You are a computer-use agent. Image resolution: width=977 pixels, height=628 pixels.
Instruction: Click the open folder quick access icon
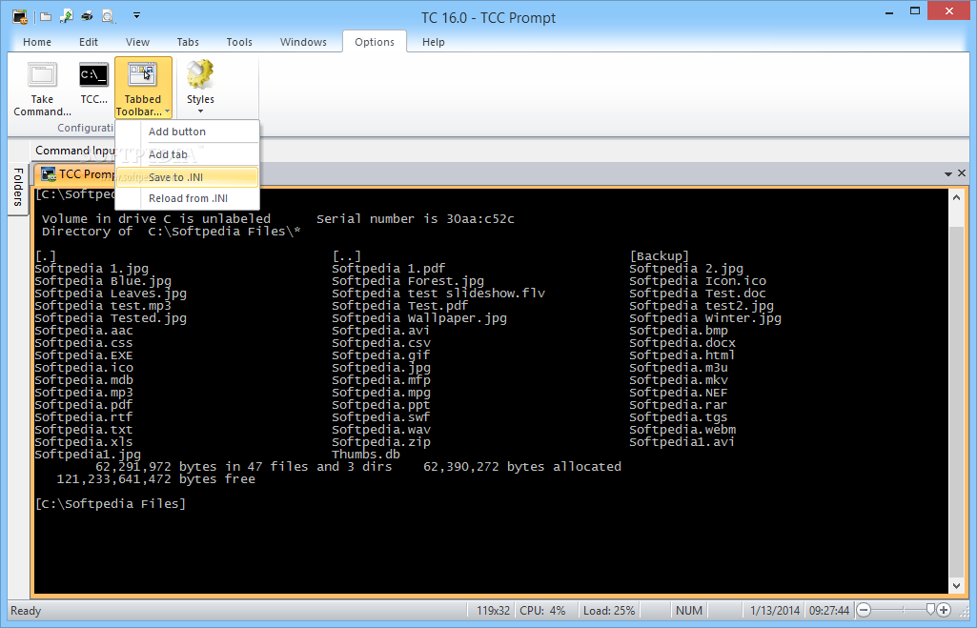(x=46, y=17)
